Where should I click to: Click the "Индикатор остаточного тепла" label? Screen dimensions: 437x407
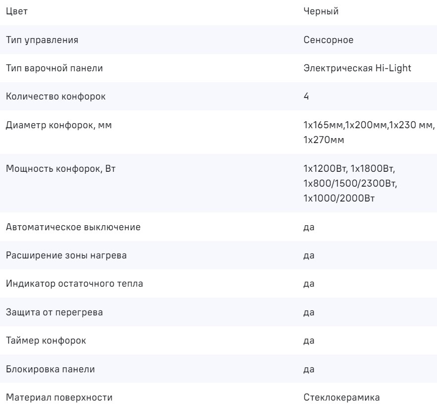75,284
